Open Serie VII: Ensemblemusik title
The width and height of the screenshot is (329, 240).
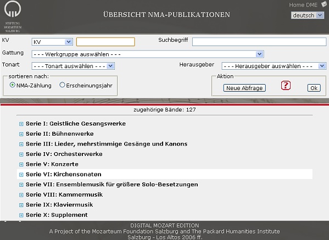[112, 184]
